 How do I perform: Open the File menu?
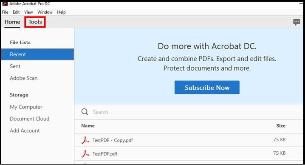[5, 12]
